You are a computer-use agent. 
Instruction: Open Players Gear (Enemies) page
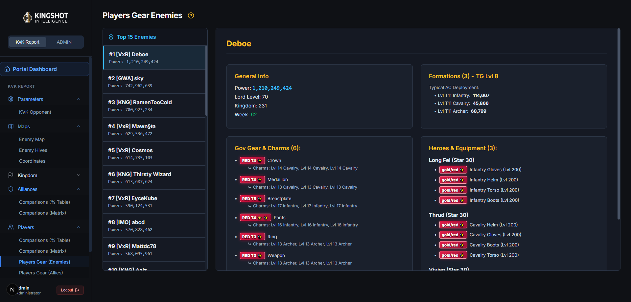point(44,262)
